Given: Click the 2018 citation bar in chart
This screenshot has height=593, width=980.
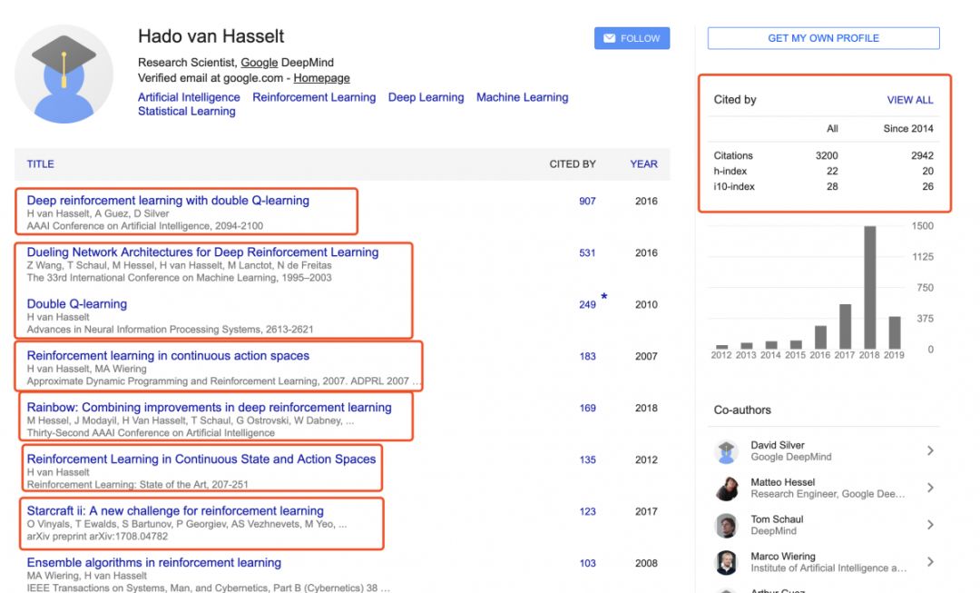Looking at the screenshot, I should pos(869,287).
